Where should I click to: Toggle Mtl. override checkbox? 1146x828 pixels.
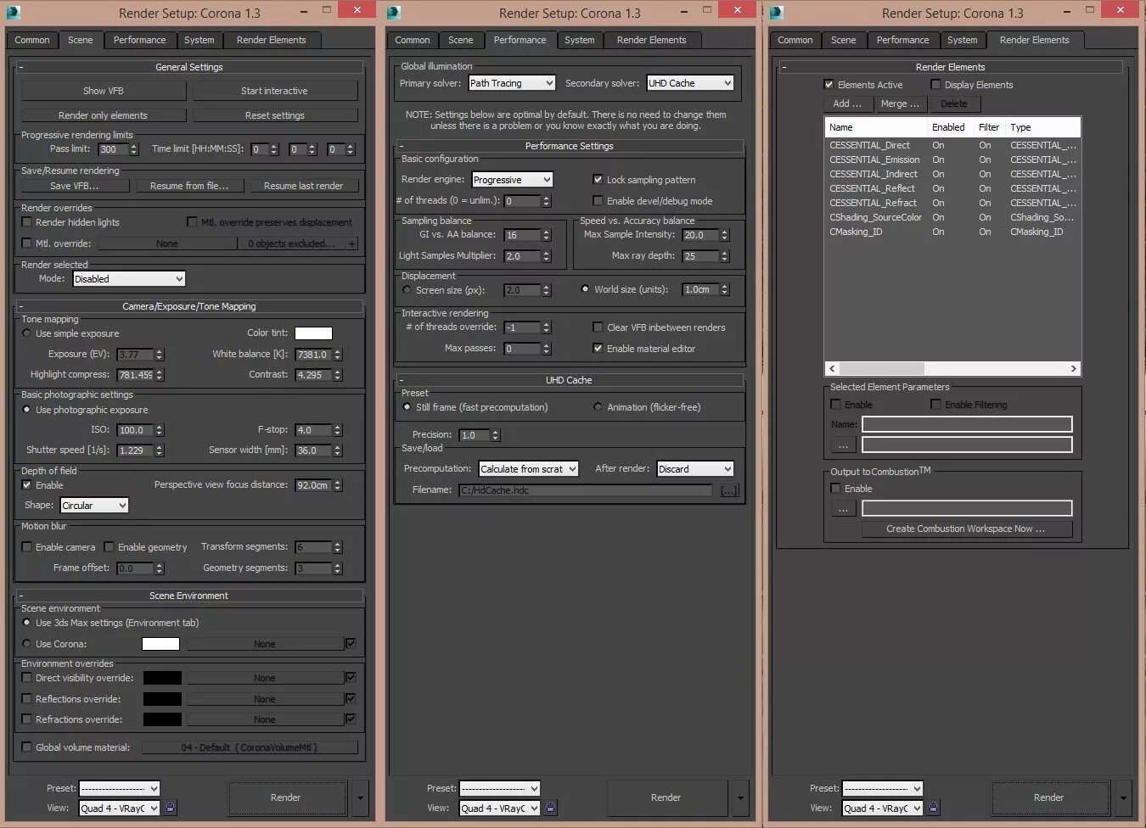coord(26,243)
